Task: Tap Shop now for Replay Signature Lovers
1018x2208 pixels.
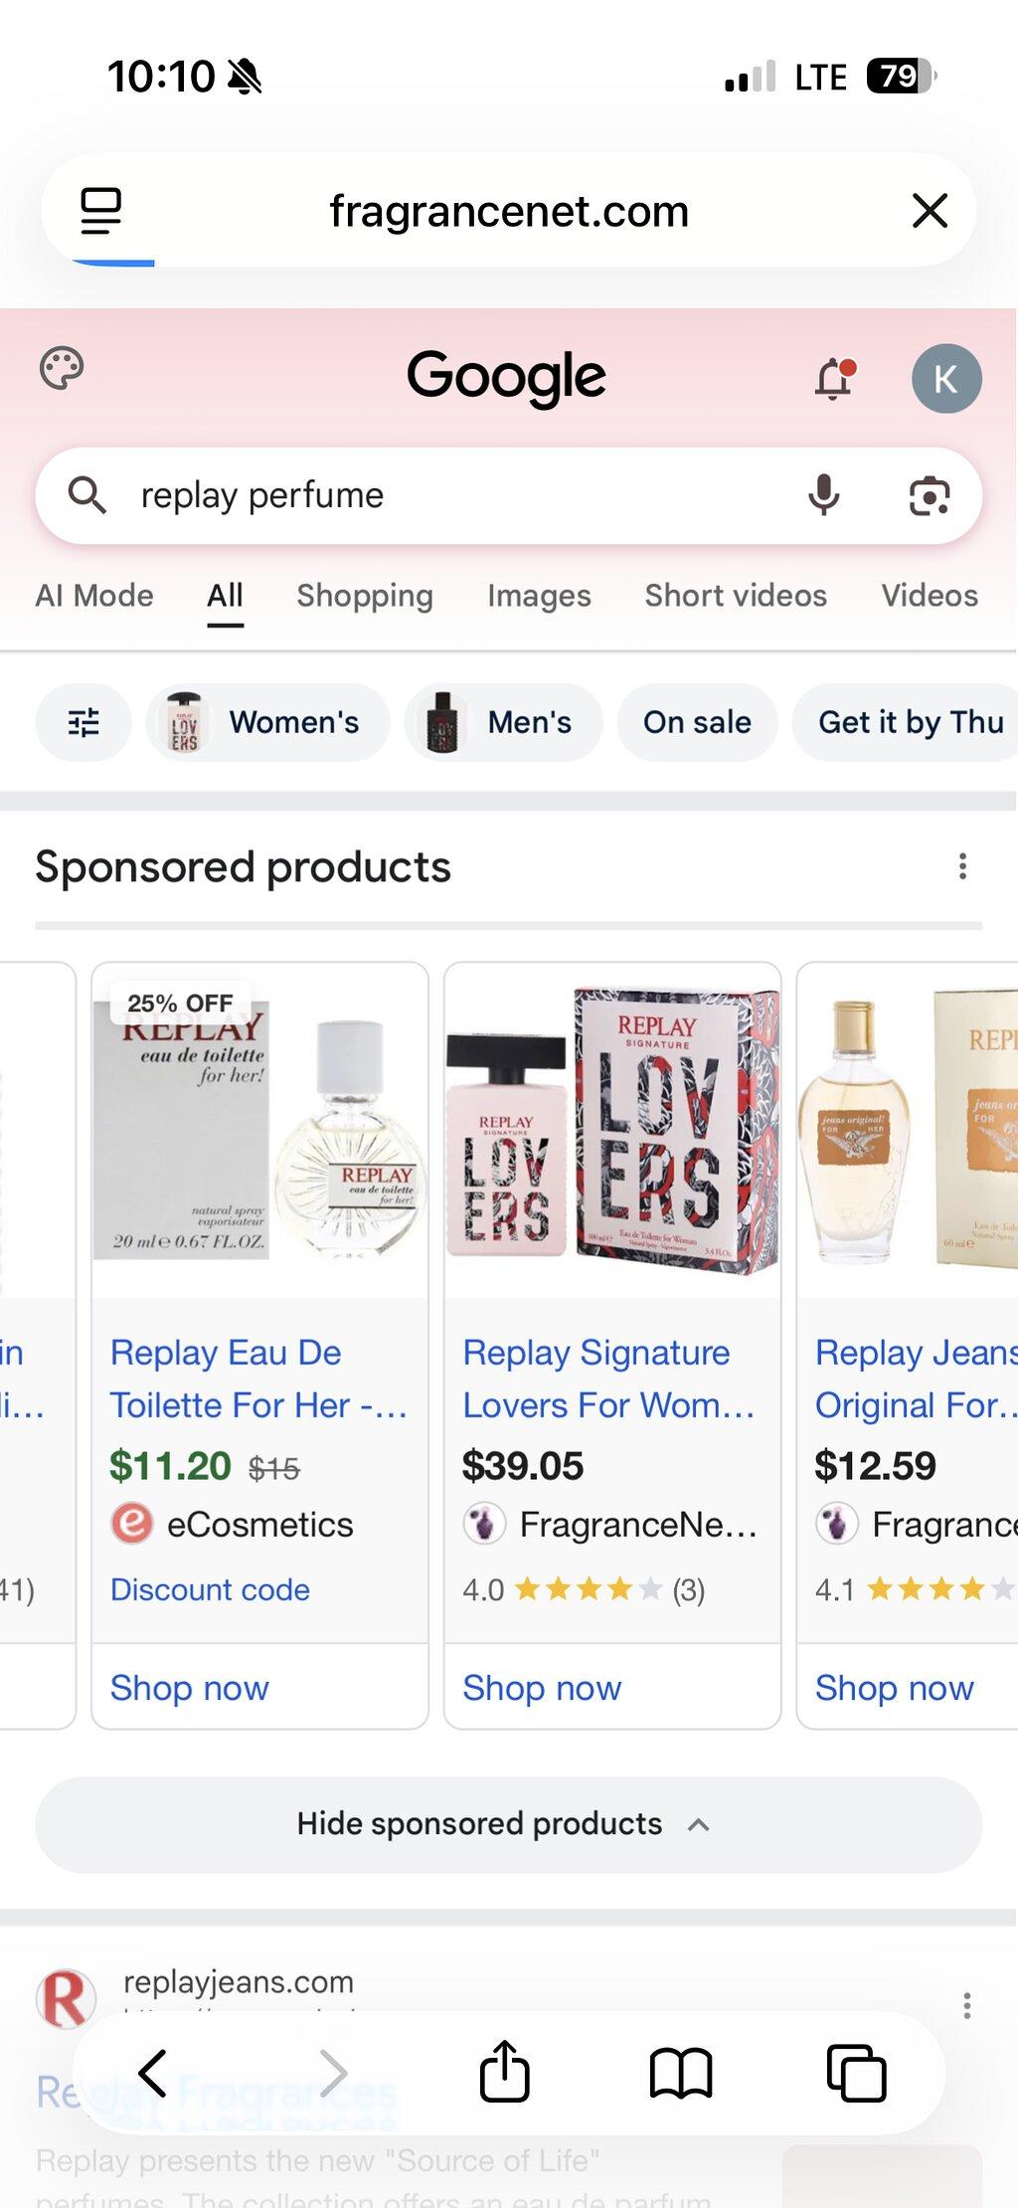Action: tap(542, 1688)
